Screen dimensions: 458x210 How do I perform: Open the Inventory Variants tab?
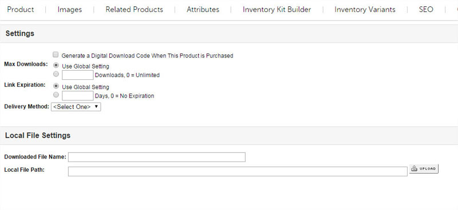[365, 10]
